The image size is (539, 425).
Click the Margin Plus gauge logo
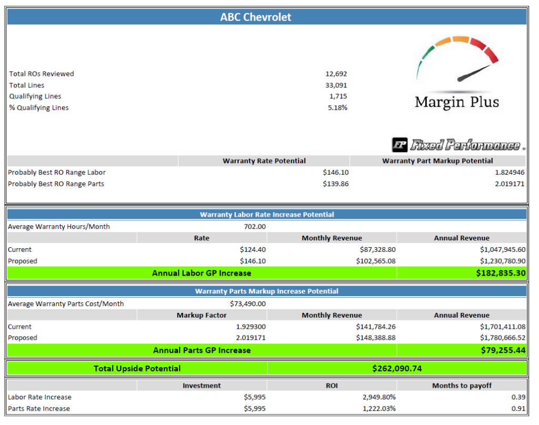tap(457, 73)
